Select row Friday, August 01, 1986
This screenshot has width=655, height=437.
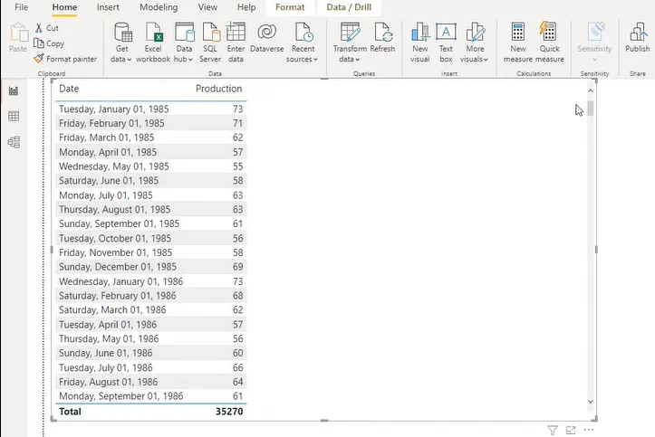[150, 382]
